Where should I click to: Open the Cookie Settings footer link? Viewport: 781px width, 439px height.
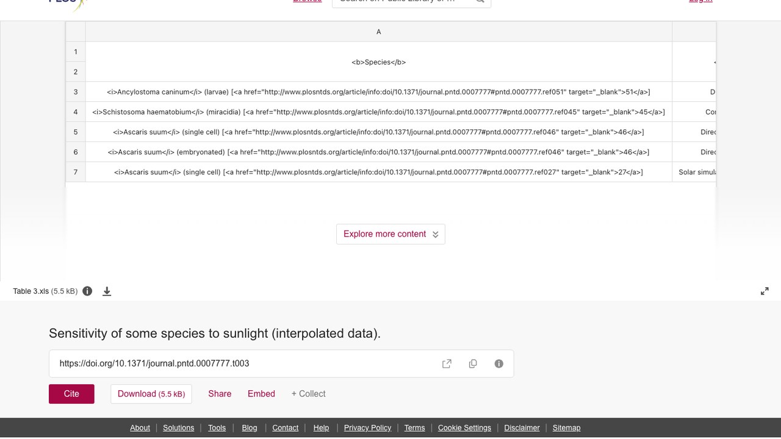(x=464, y=428)
